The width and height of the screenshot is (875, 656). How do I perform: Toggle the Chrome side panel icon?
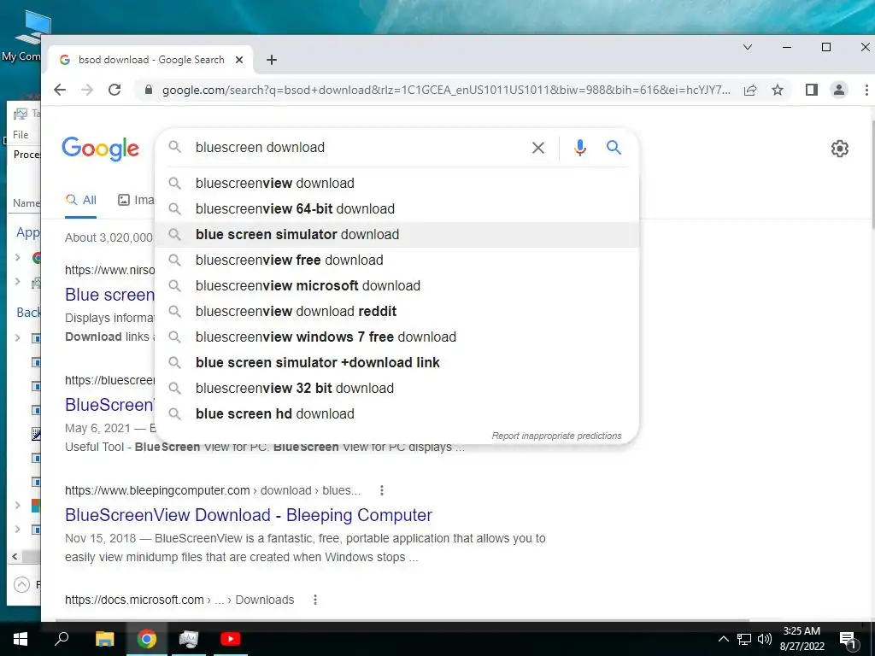812,90
